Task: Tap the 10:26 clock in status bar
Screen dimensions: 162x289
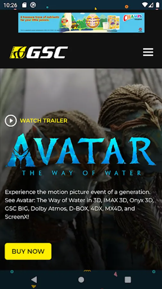Action: point(10,5)
